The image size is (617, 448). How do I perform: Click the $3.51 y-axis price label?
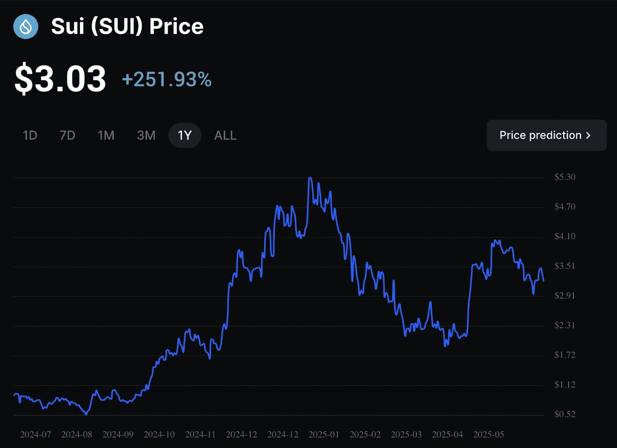(564, 266)
